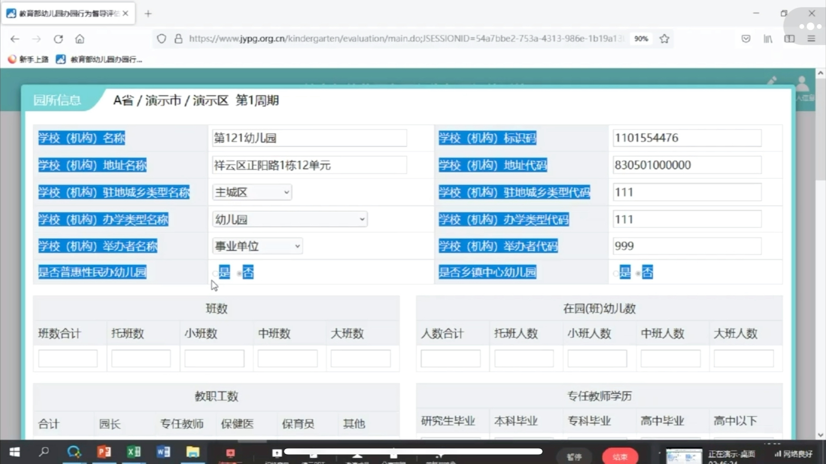This screenshot has width=826, height=464.
Task: Click the 托班数 input box
Action: point(141,358)
